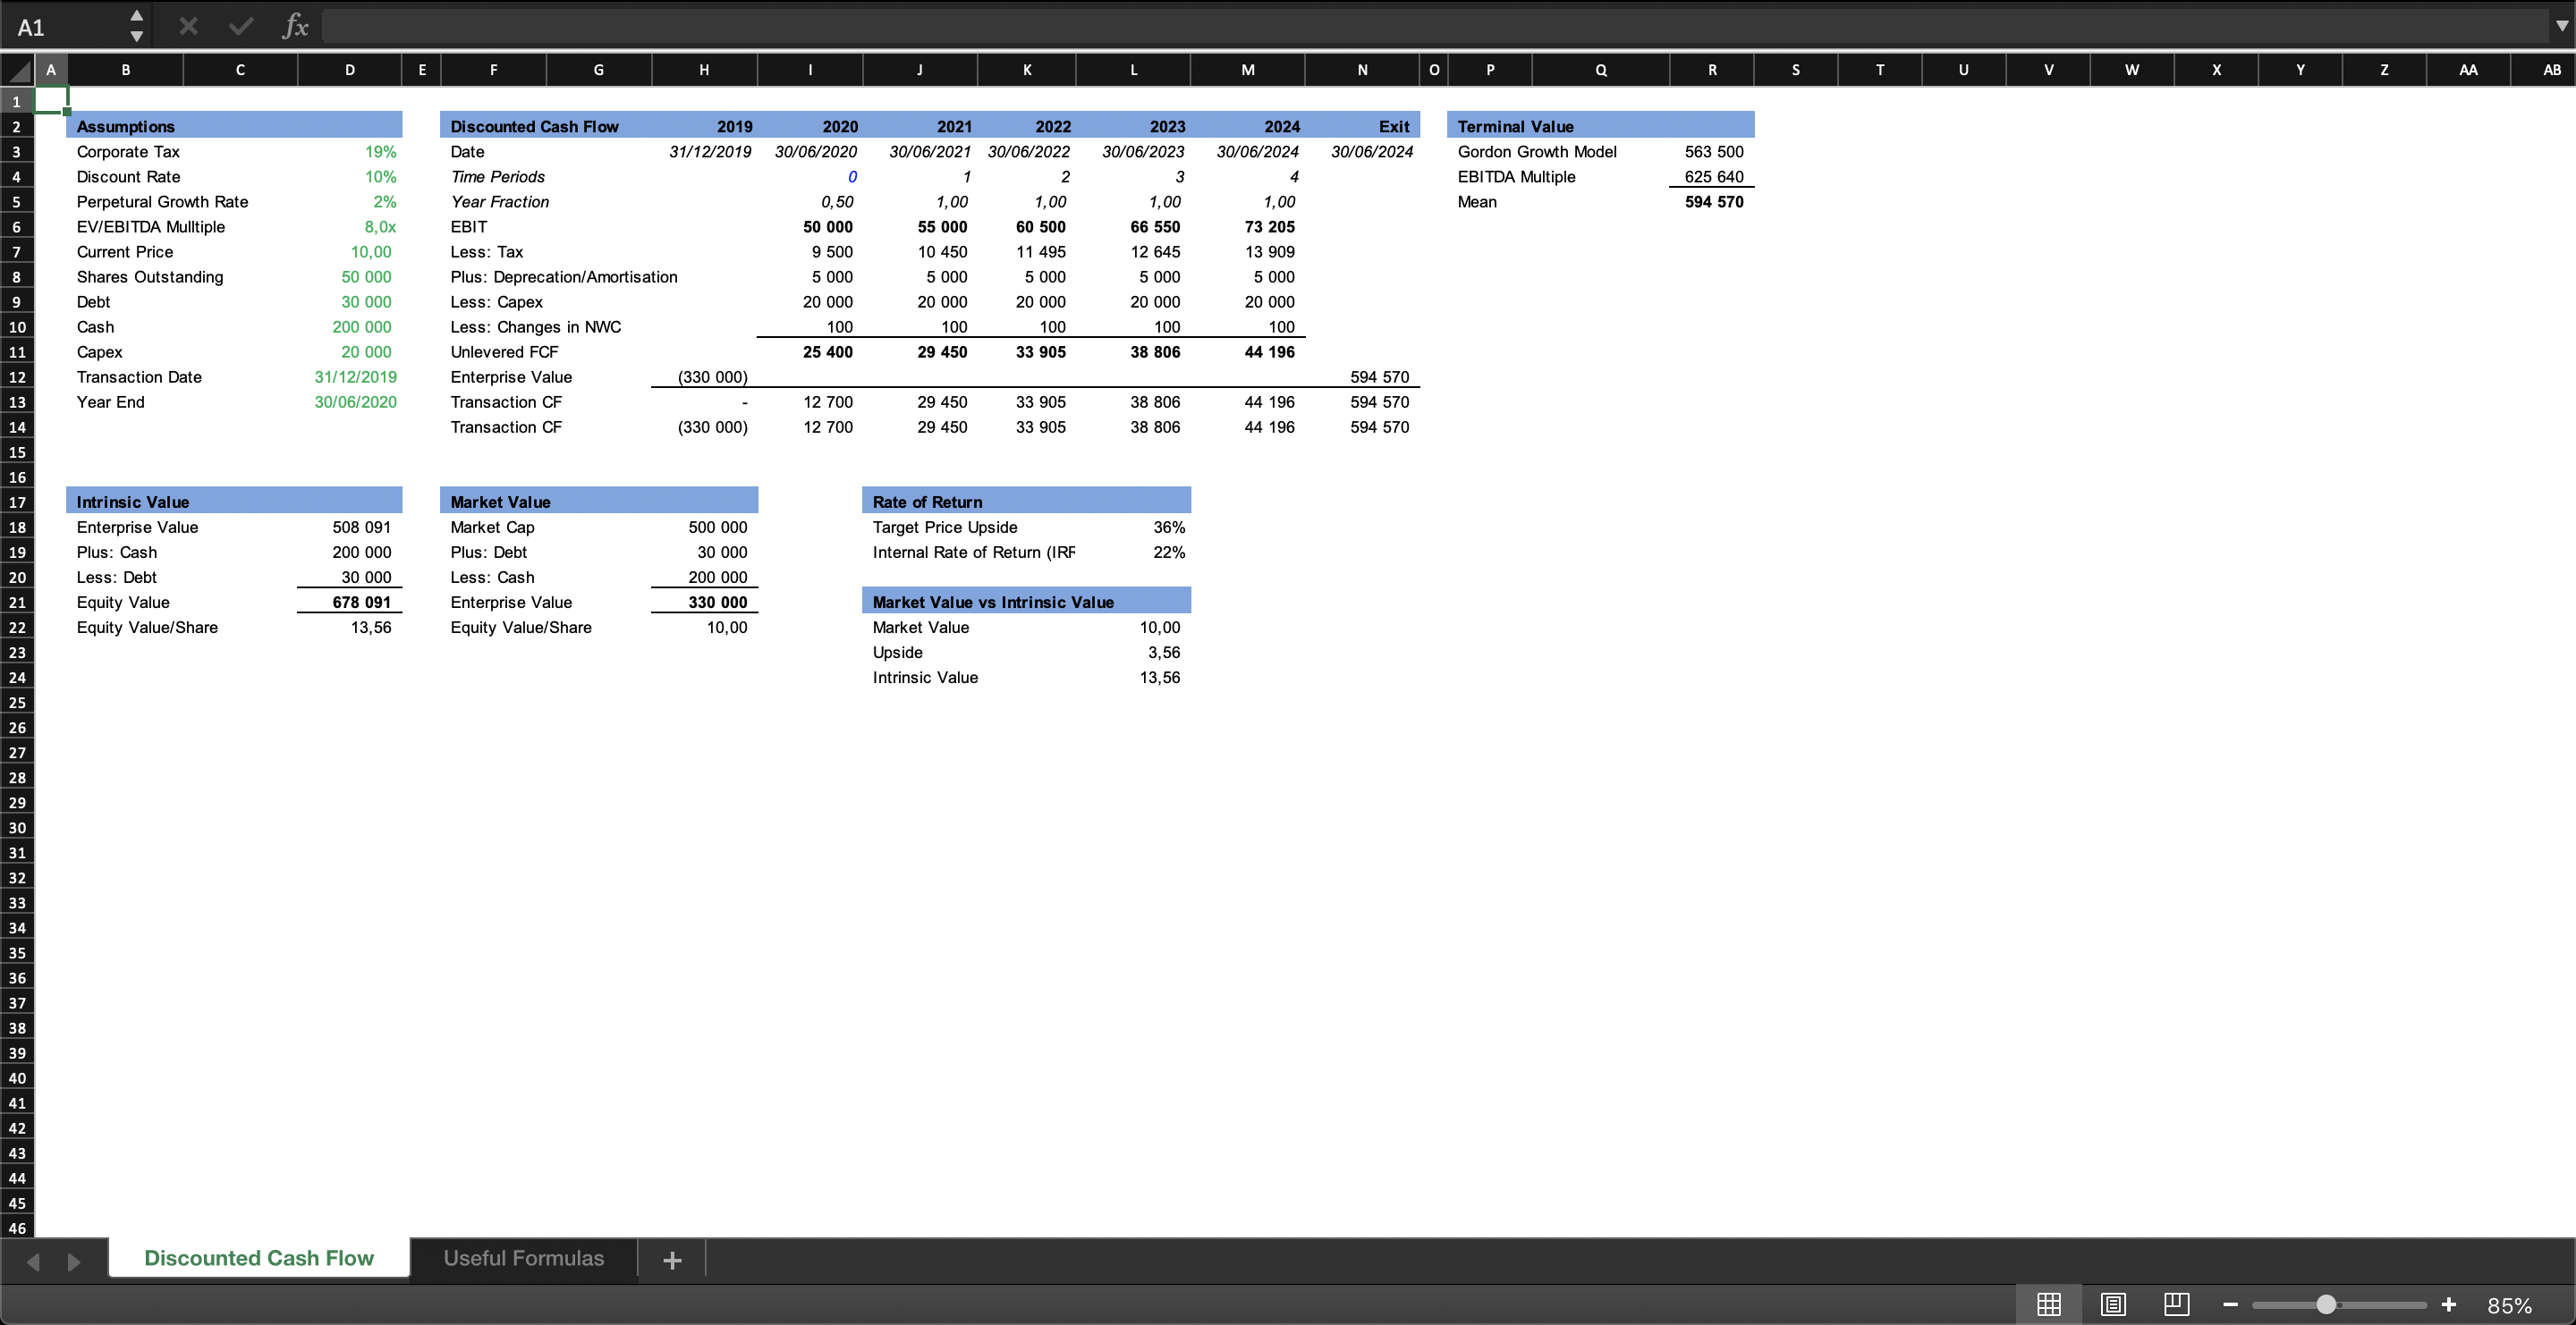Select the normal grid view icon
The width and height of the screenshot is (2576, 1325).
[2049, 1303]
